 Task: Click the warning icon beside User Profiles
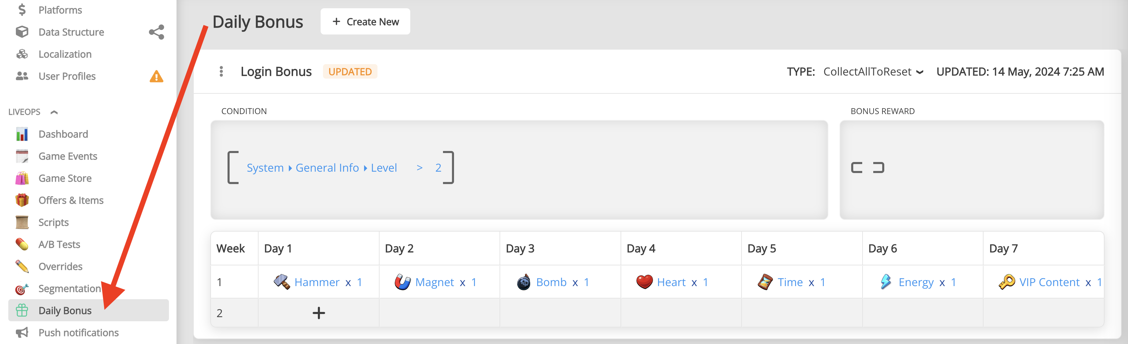tap(156, 76)
